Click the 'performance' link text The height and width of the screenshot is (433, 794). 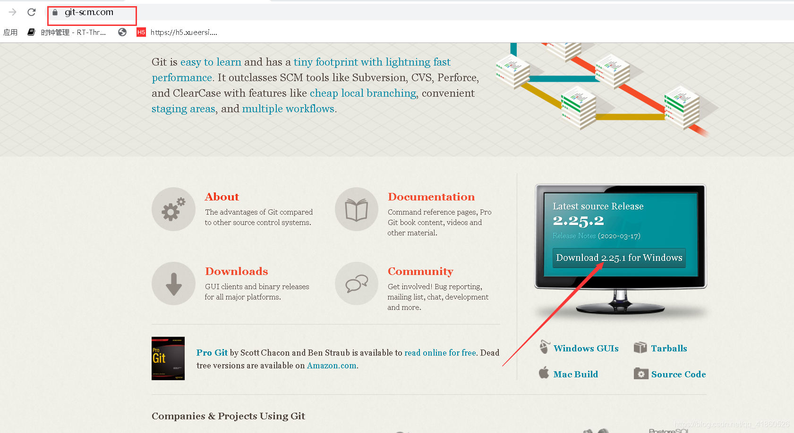pos(182,77)
